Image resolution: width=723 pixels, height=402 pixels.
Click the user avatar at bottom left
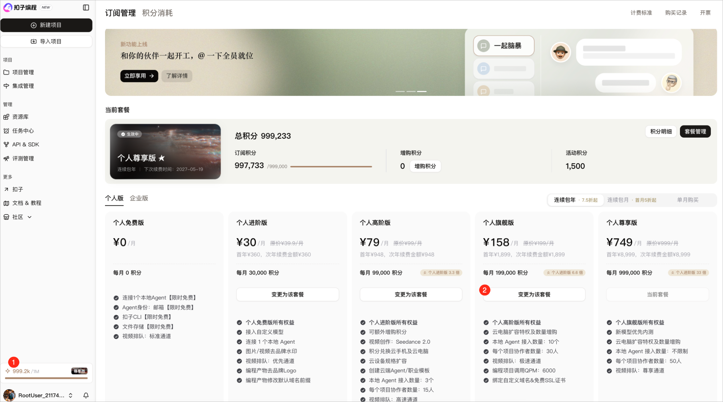coord(9,395)
